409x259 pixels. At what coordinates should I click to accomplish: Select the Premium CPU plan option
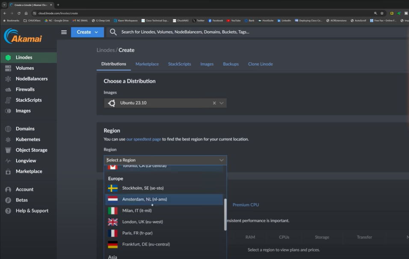[245, 205]
